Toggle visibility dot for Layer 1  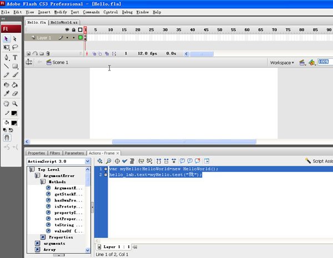click(67, 38)
